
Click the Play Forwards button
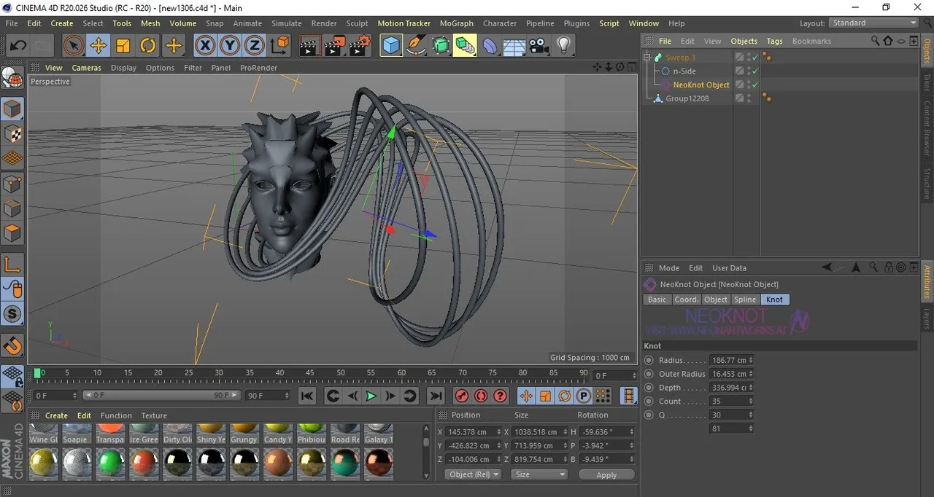[371, 396]
